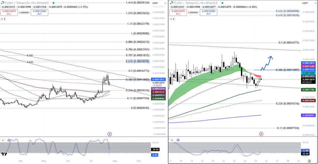
Task: Click the 0.886 (0.00026212) Fibonacci label
Action: [137, 42]
